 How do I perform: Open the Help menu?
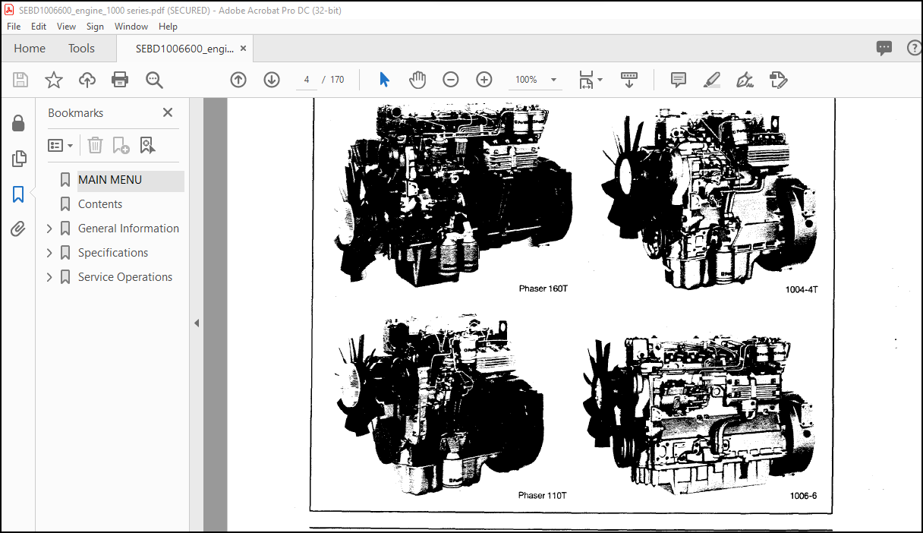[x=168, y=26]
